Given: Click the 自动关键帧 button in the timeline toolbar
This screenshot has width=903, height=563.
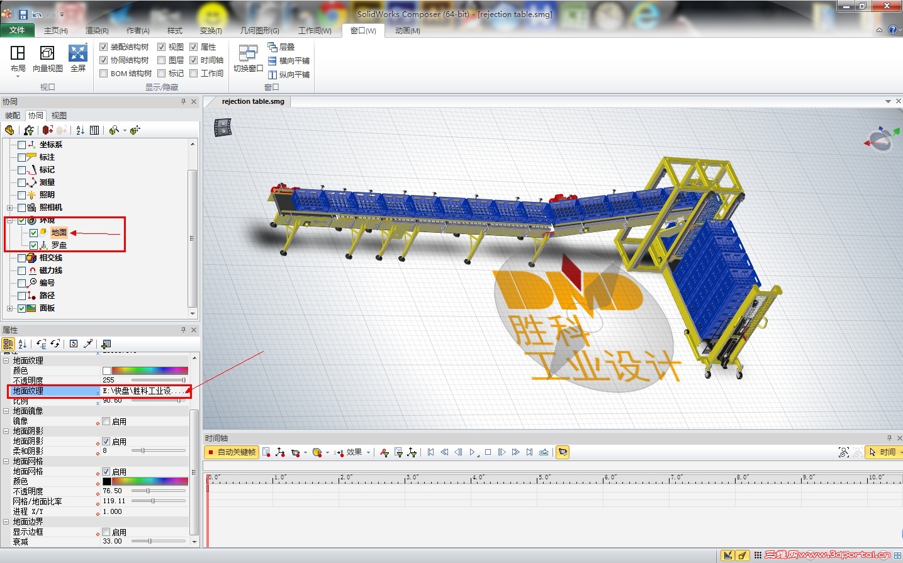Looking at the screenshot, I should pos(231,452).
